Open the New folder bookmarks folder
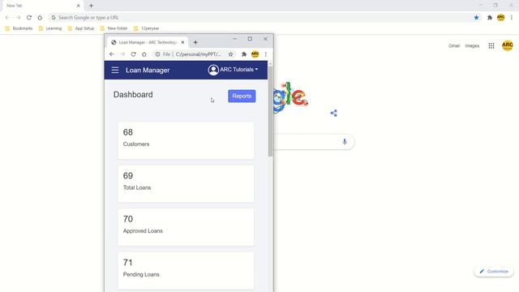The image size is (519, 292). 114,28
